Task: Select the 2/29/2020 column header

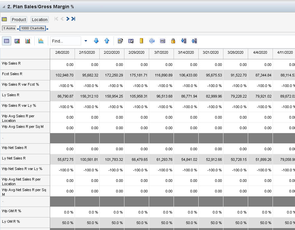Action: 137,54
